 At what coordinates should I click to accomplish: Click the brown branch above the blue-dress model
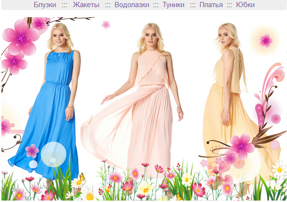point(70,19)
